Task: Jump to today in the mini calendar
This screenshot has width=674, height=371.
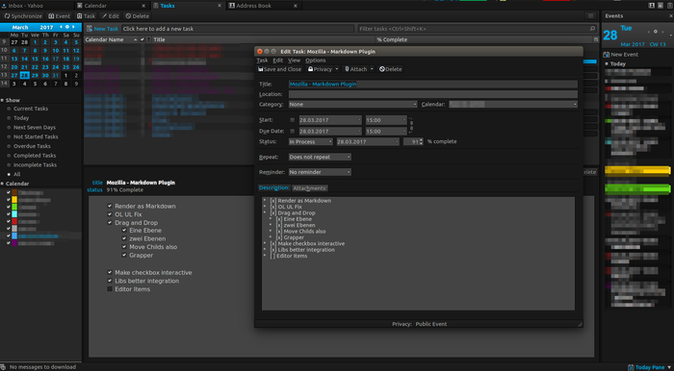Action: pos(67,27)
